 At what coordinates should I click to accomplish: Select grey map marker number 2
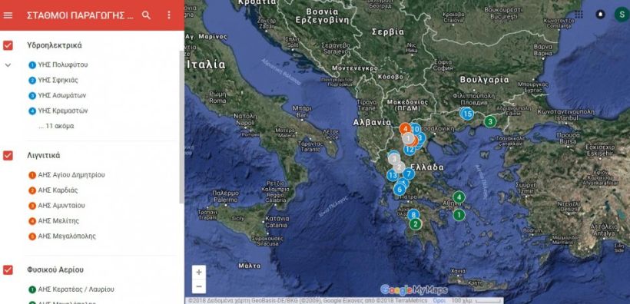coord(399,167)
